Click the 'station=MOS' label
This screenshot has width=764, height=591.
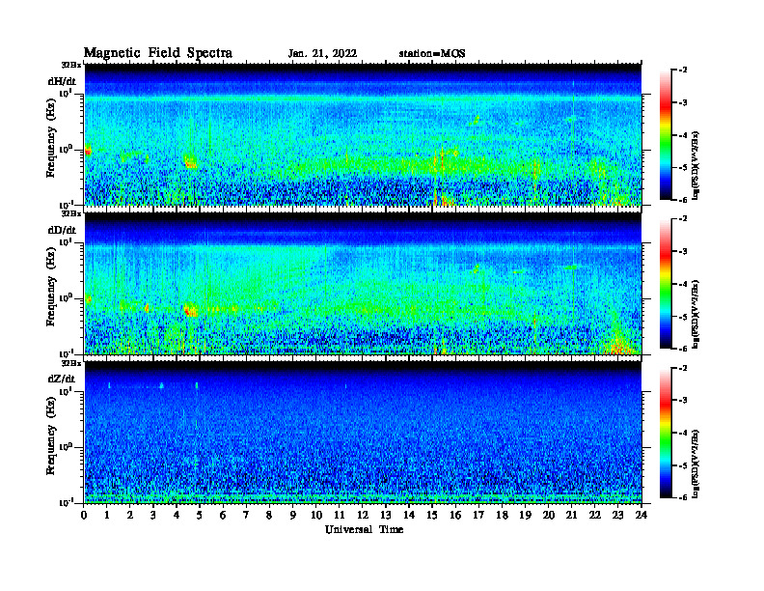(x=432, y=54)
